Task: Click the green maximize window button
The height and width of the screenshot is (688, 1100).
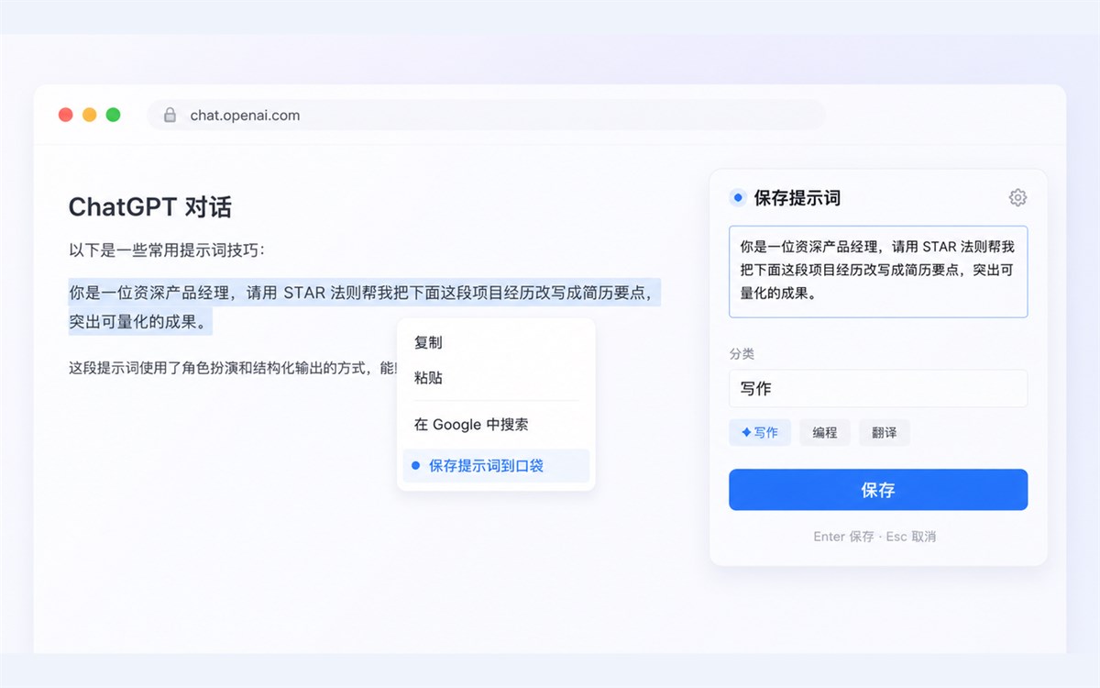Action: coord(113,115)
